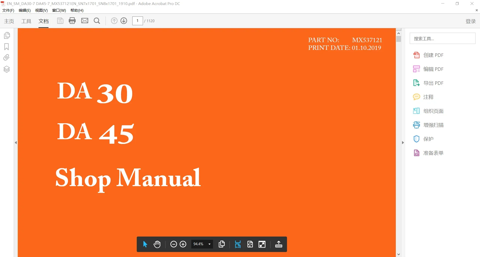
Task: Click 导出 PDF in tools pane
Action: (428, 83)
